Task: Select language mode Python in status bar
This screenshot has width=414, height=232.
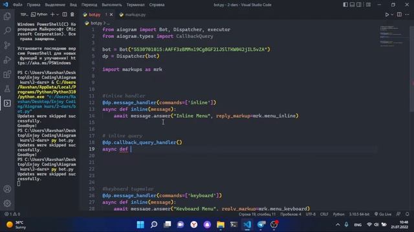Action: click(338, 214)
